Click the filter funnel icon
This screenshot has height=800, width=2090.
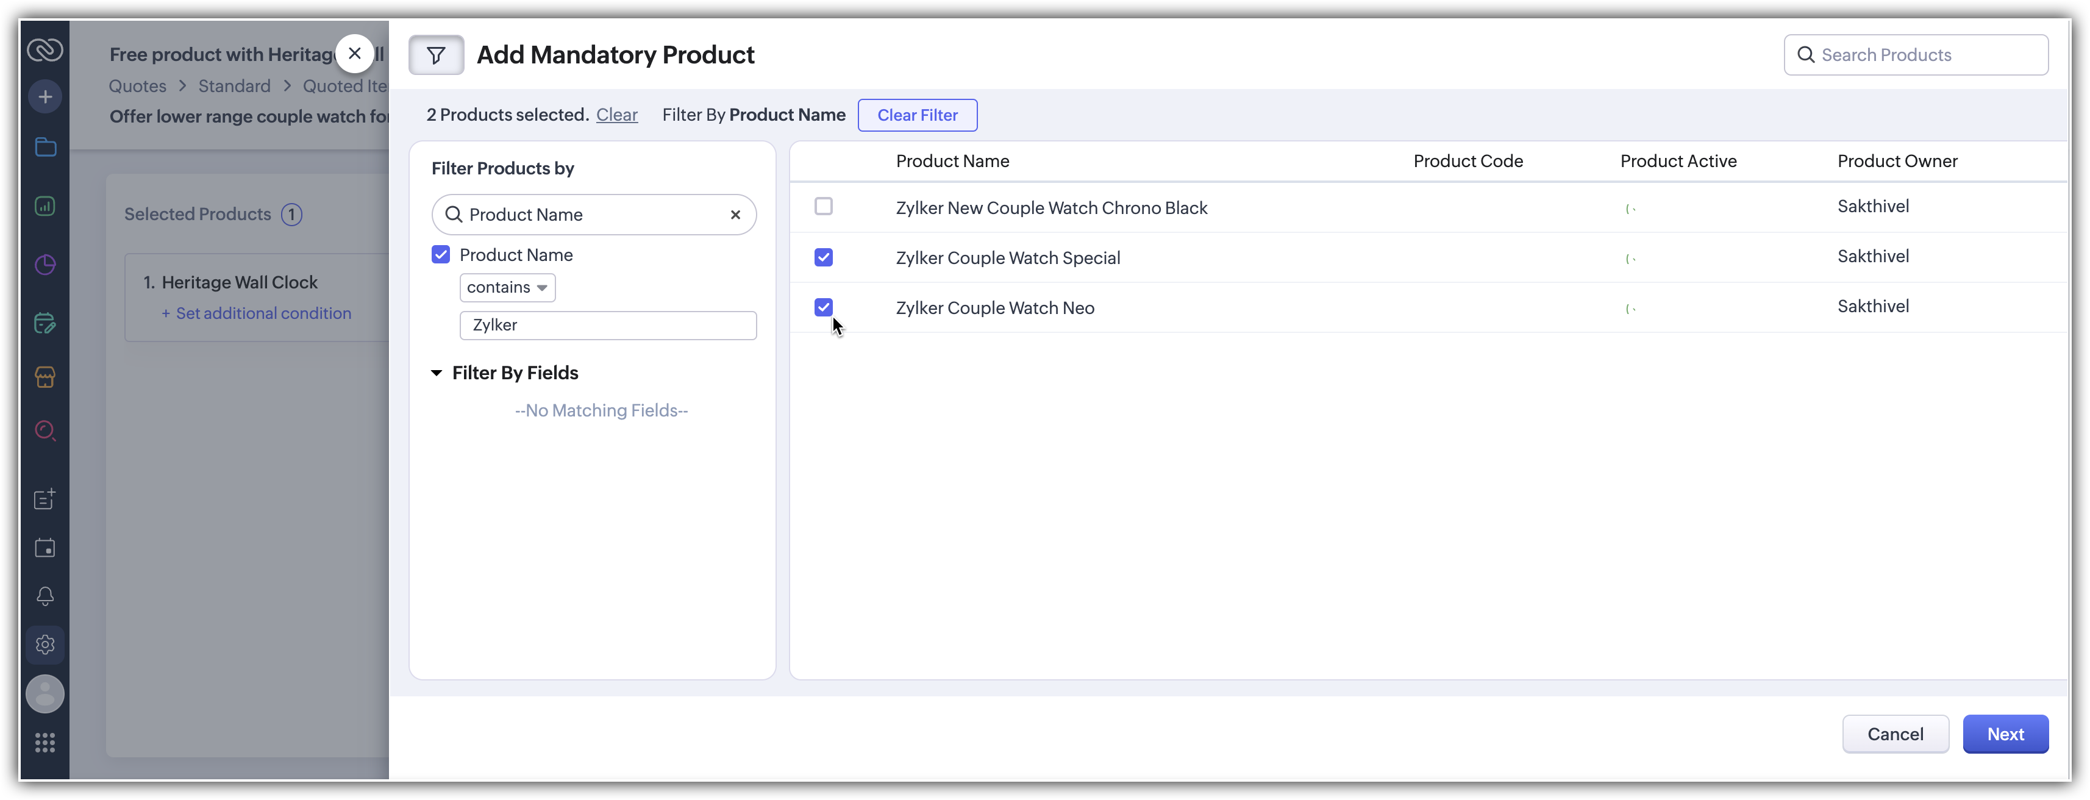point(436,55)
